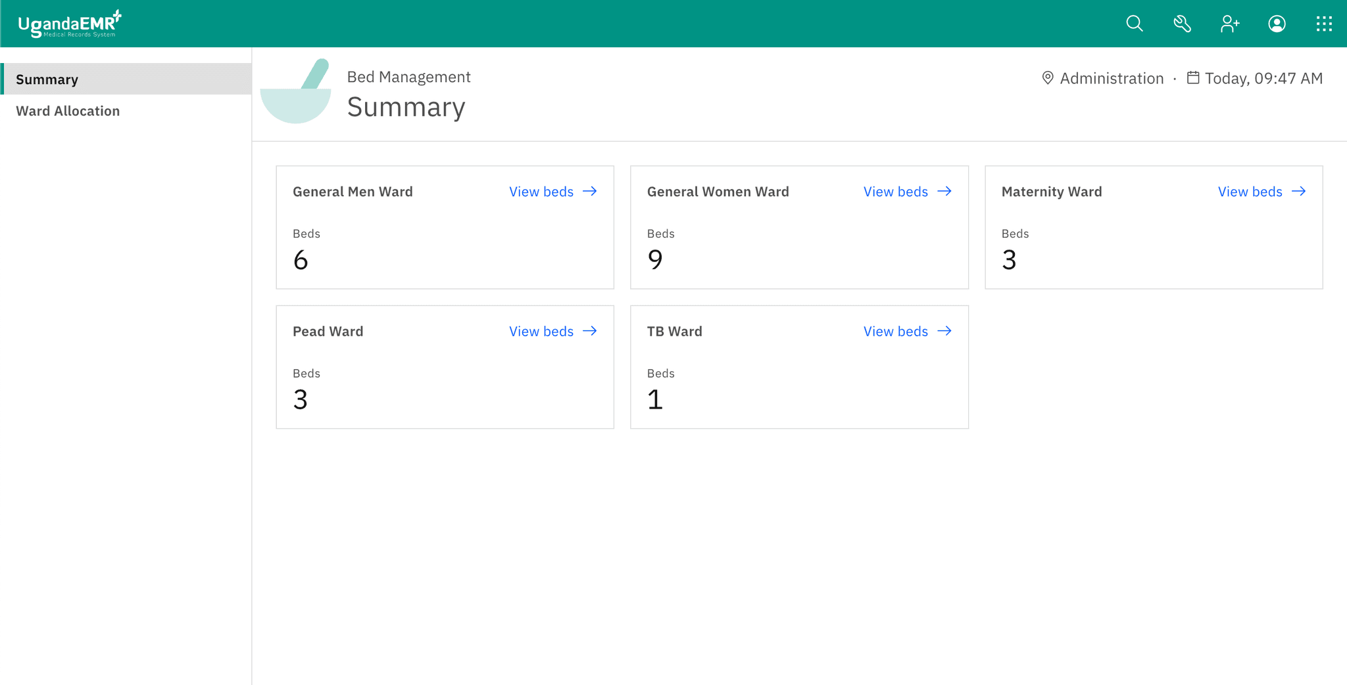1347x685 pixels.
Task: Click the Beds label in TB Ward card
Action: tap(660, 373)
